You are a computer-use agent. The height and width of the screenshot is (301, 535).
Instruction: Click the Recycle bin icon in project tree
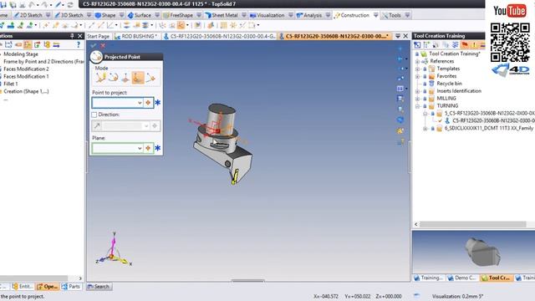(x=431, y=84)
